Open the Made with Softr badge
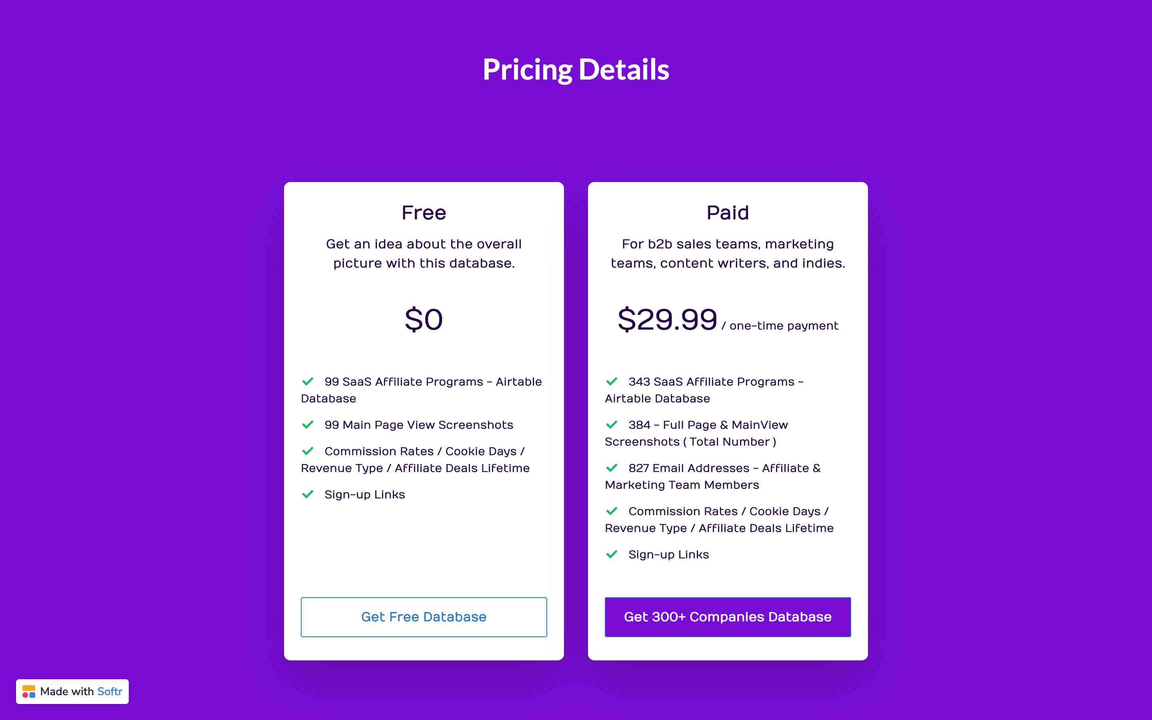Screen dimensions: 1152x720 pos(72,691)
